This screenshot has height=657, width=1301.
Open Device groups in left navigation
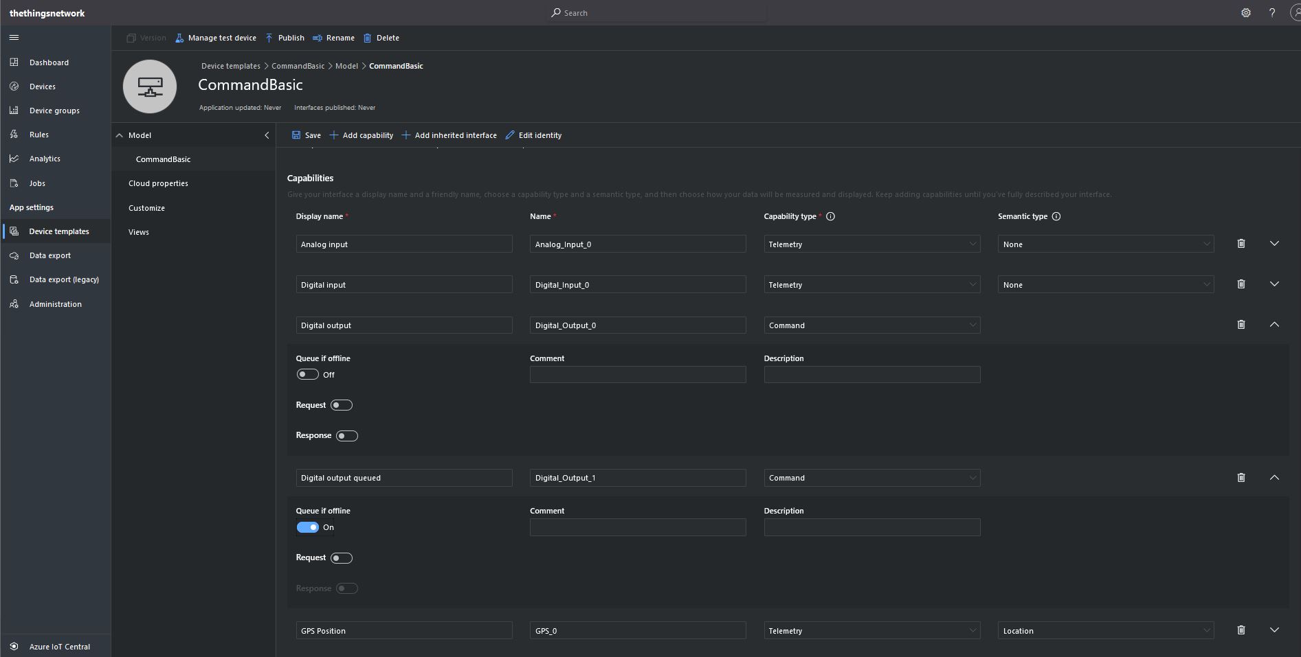point(54,111)
